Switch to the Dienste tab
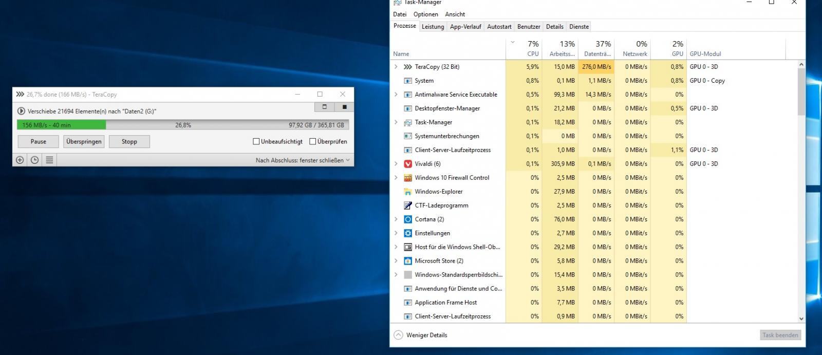The width and height of the screenshot is (822, 355). [579, 27]
